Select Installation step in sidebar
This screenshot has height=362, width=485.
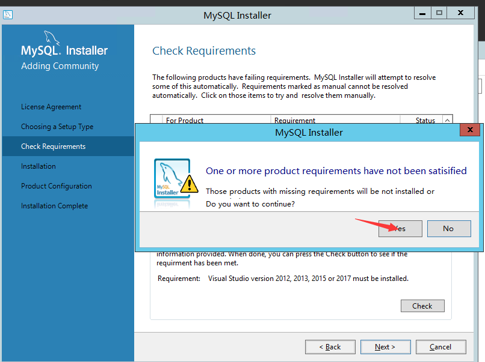(x=39, y=166)
